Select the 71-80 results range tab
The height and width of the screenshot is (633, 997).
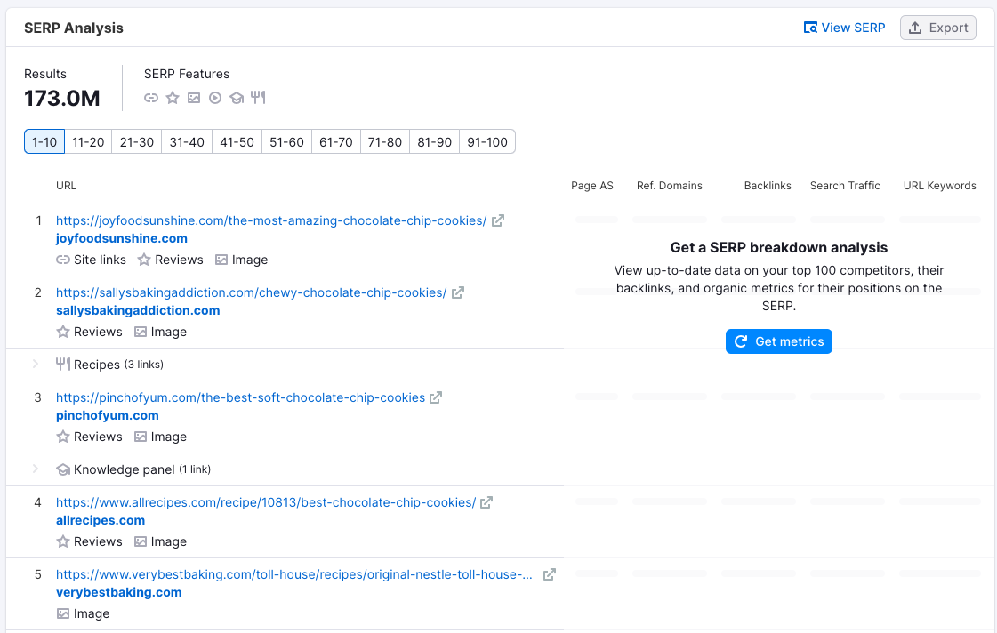tap(385, 141)
